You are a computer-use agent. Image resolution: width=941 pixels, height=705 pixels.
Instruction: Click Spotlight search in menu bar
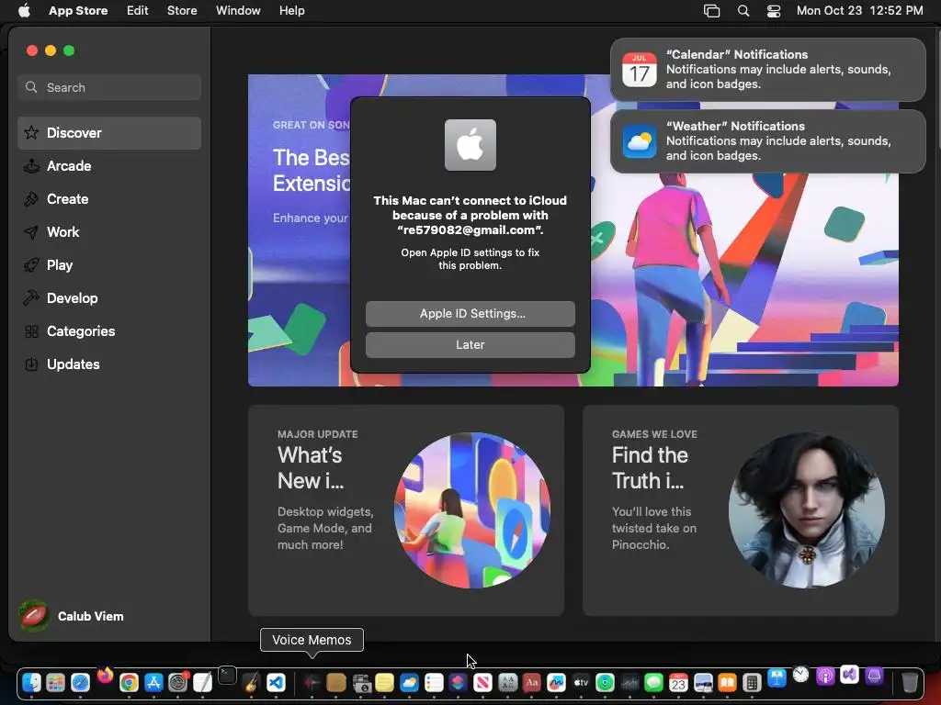pyautogui.click(x=743, y=11)
